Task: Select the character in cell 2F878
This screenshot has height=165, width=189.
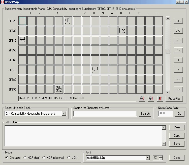Action: 95,70
